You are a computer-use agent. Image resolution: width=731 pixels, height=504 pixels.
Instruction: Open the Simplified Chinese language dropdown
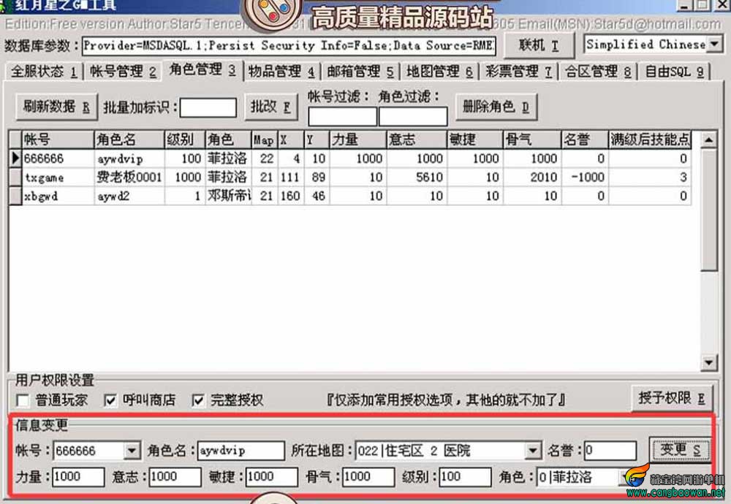click(x=715, y=45)
